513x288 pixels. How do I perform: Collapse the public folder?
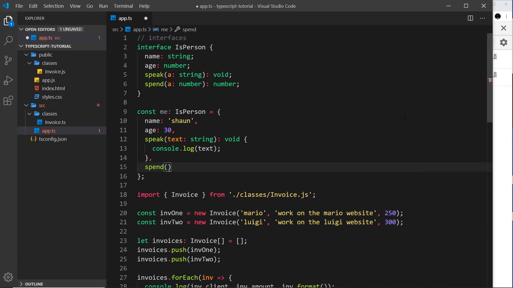(26, 55)
